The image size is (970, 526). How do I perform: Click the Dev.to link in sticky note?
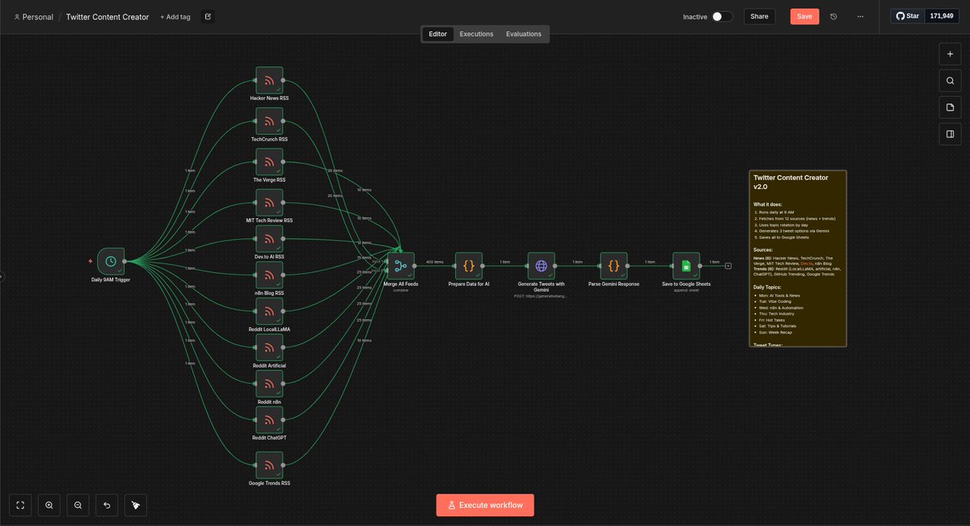pos(807,263)
